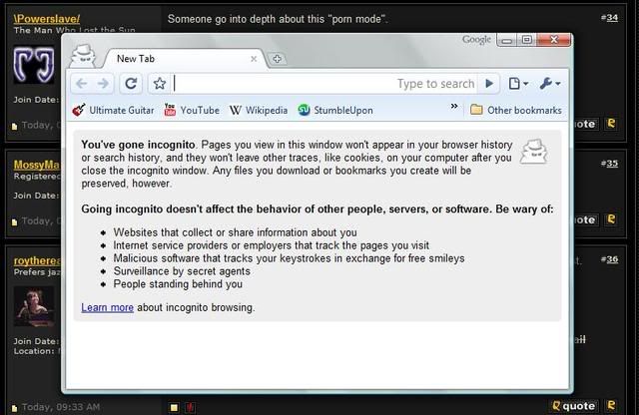Click the red icon below the forum post
639x415 pixels.
pos(190,407)
